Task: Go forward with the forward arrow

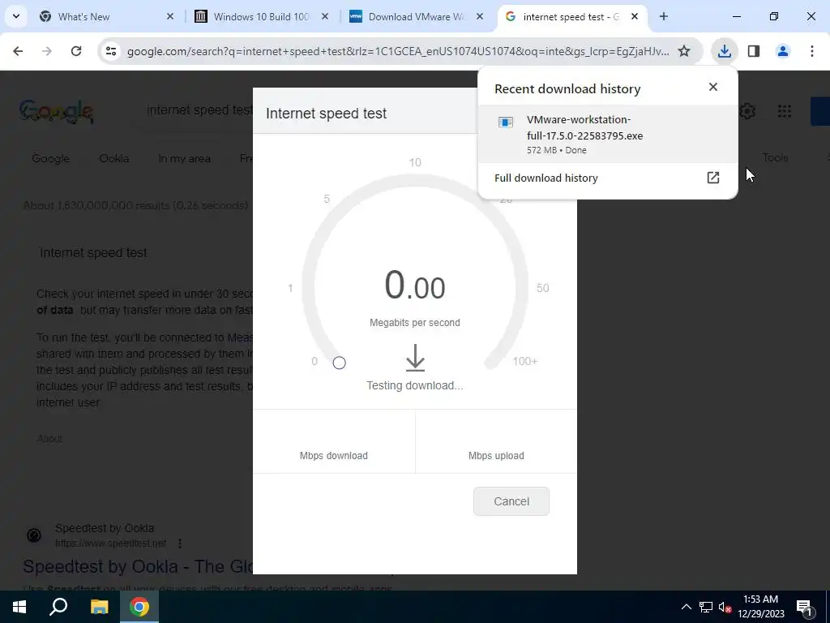Action: click(x=47, y=51)
